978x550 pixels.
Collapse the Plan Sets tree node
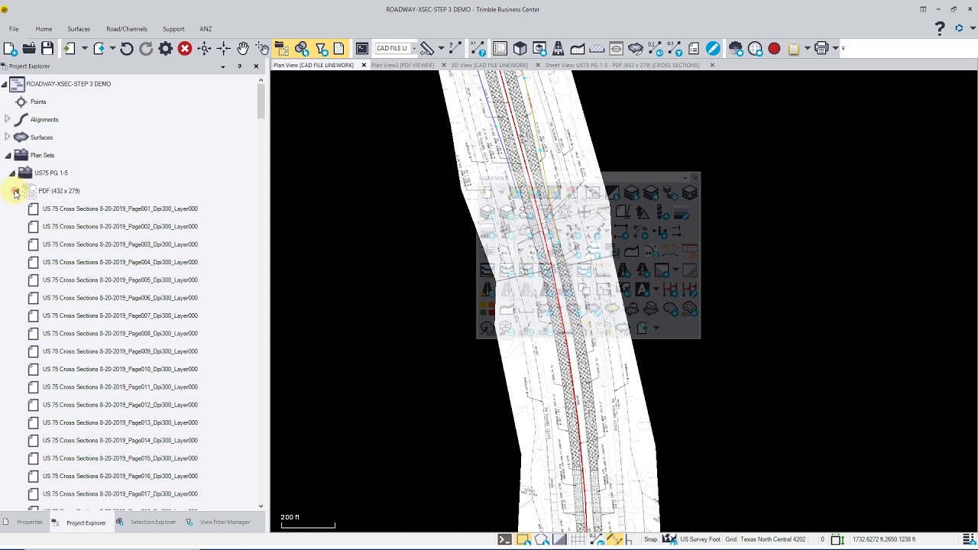(x=8, y=155)
